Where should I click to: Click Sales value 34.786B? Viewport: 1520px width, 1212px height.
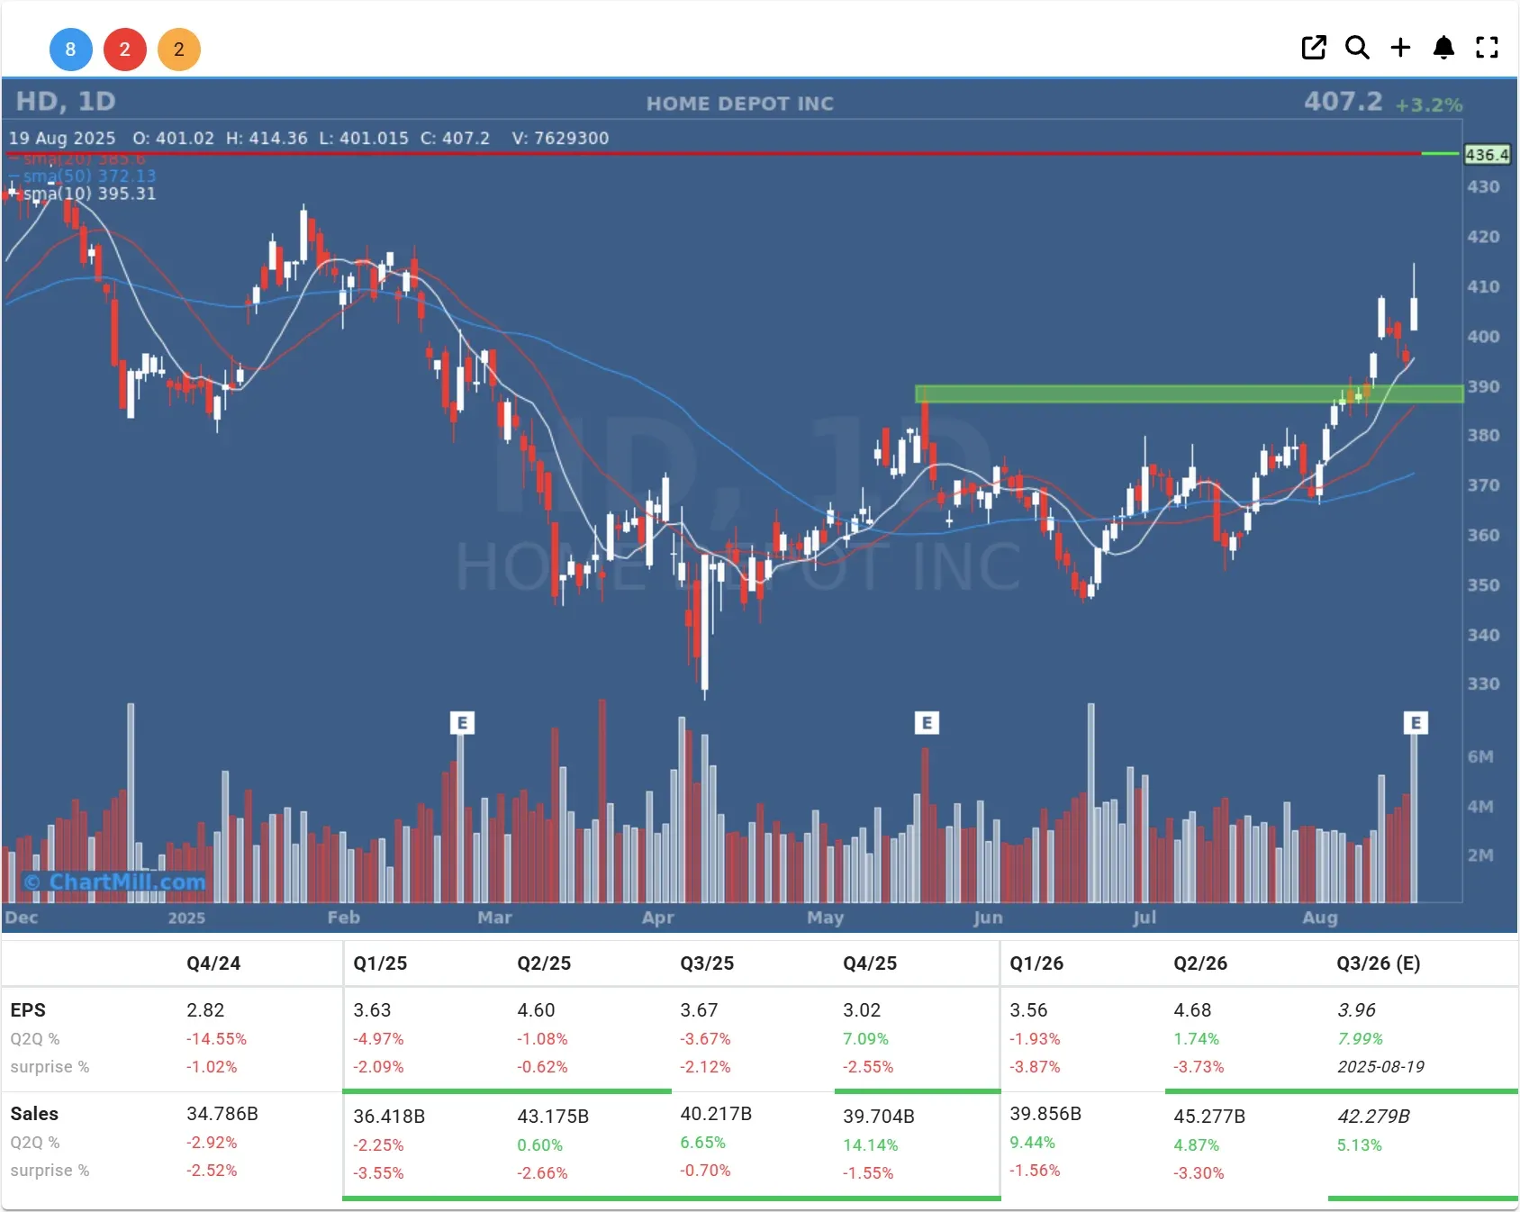point(222,1114)
